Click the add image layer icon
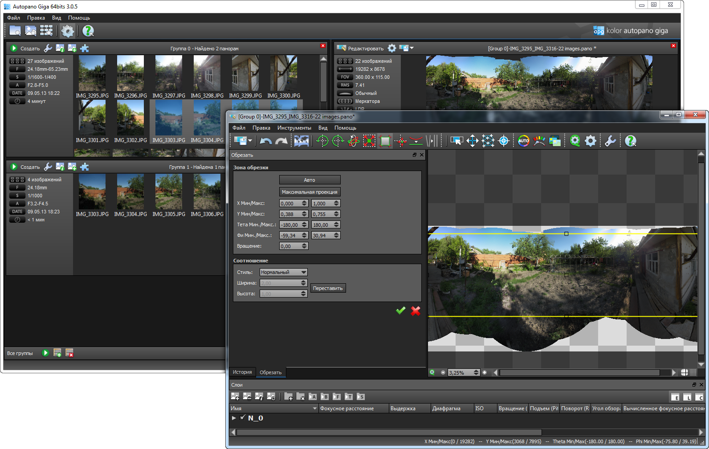This screenshot has width=709, height=449. coord(235,396)
